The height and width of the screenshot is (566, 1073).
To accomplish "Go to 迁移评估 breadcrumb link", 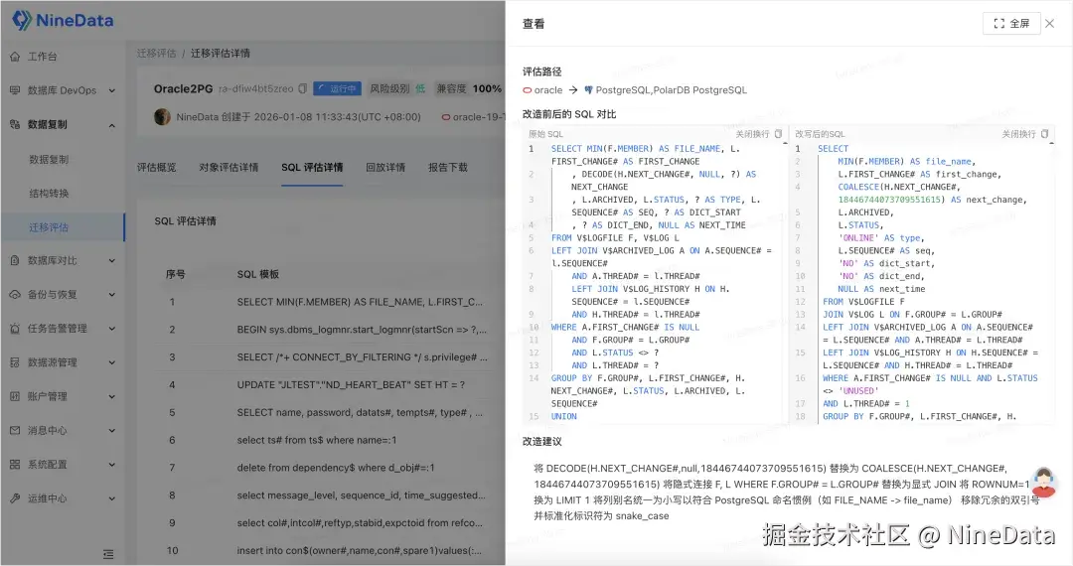I will 156,54.
